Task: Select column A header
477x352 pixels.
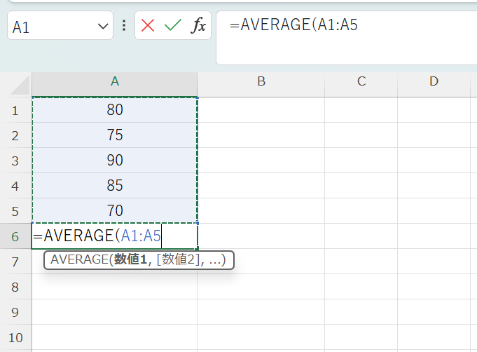Action: (115, 81)
